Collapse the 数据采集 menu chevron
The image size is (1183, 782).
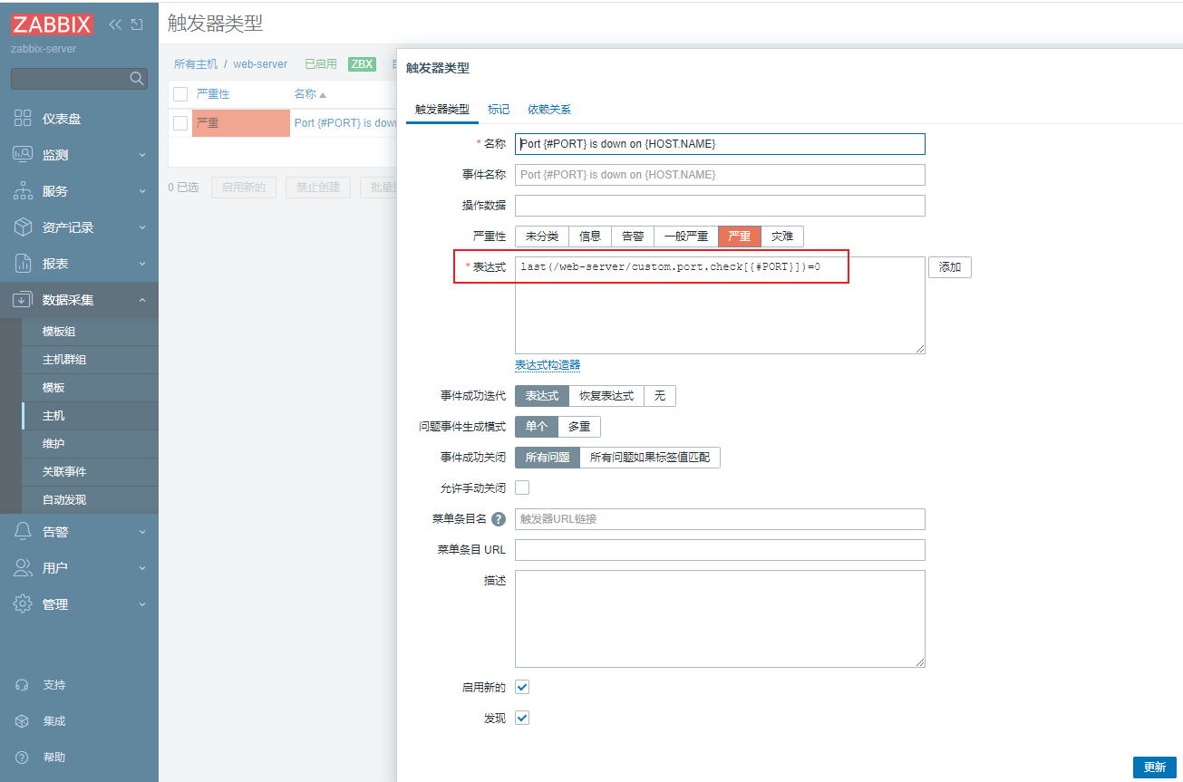click(142, 300)
